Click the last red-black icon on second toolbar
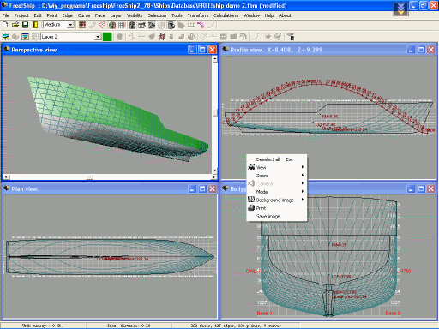 click(291, 37)
